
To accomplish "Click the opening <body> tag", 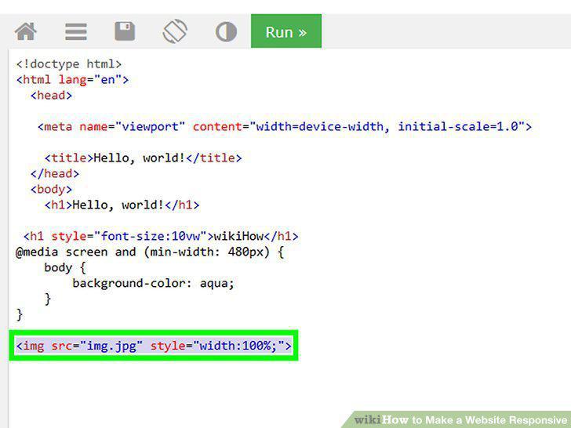I will (x=51, y=189).
